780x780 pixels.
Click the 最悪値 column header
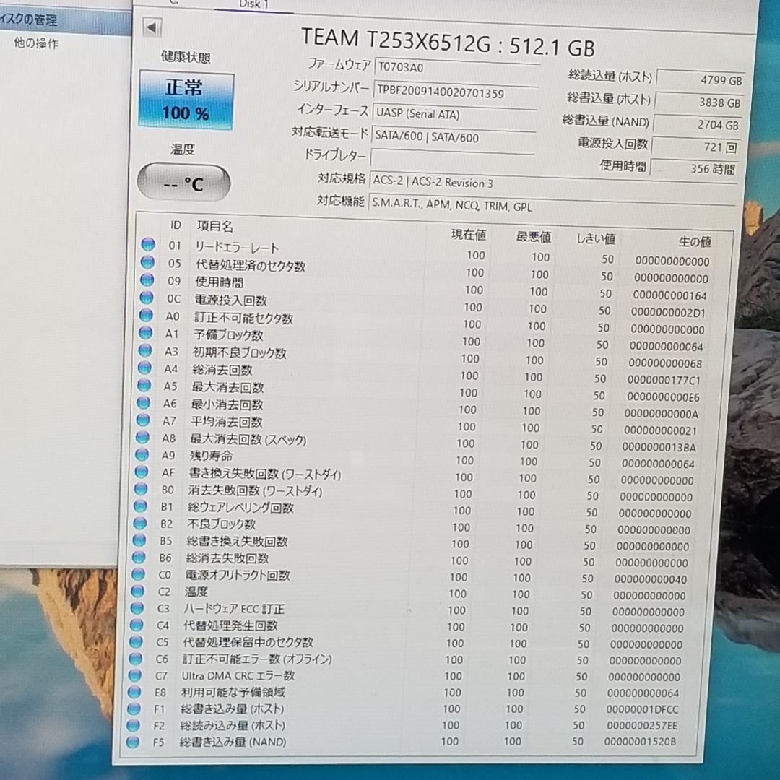[533, 237]
